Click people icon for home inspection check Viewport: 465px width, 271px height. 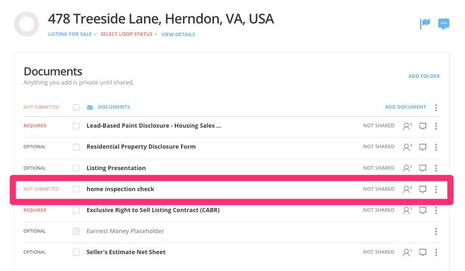(407, 189)
